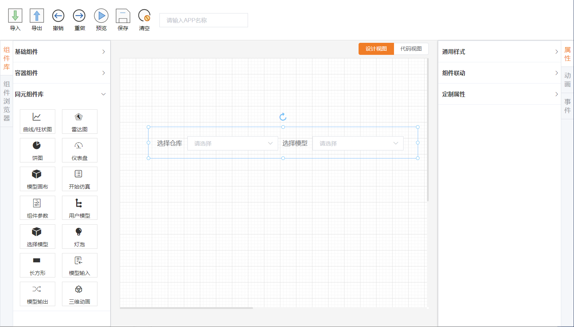Expand the 基础组件 section

[62, 52]
